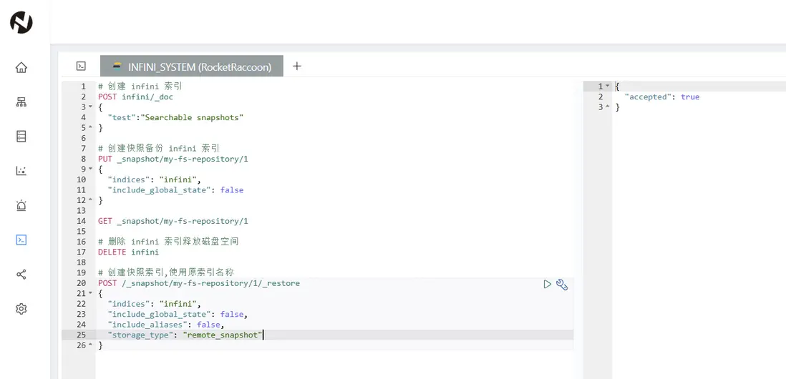This screenshot has width=786, height=379.
Task: Collapse the JSON block at line 3
Action: click(x=90, y=107)
